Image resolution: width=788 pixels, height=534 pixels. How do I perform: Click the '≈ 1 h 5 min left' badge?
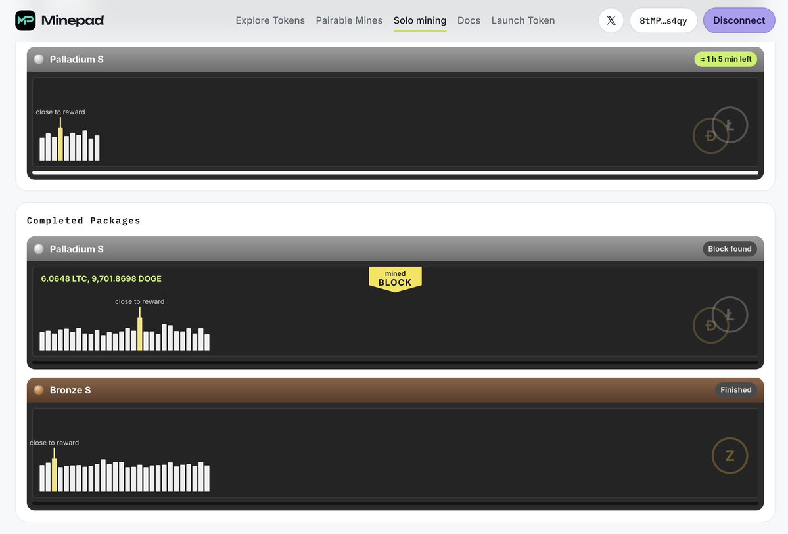click(x=726, y=59)
